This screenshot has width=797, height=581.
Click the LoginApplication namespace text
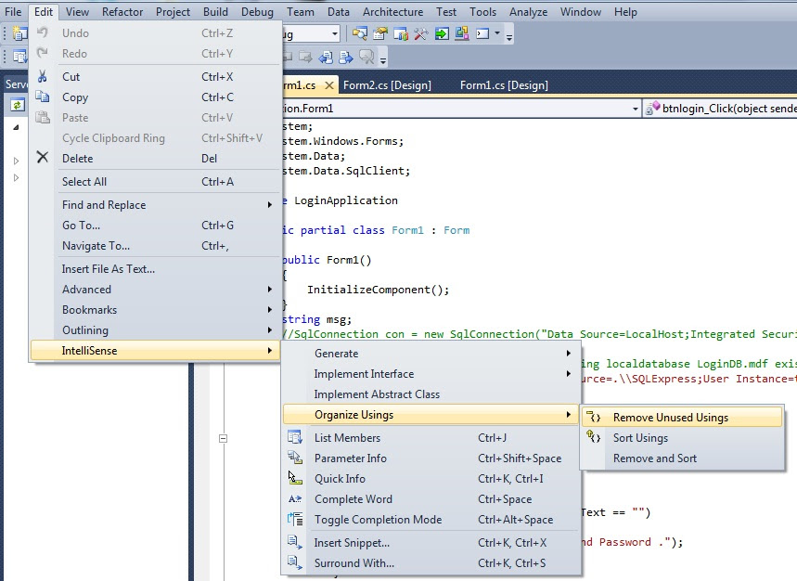[x=346, y=200]
